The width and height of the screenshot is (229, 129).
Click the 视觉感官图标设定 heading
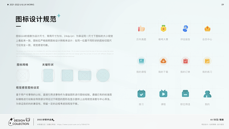[x=27, y=88]
